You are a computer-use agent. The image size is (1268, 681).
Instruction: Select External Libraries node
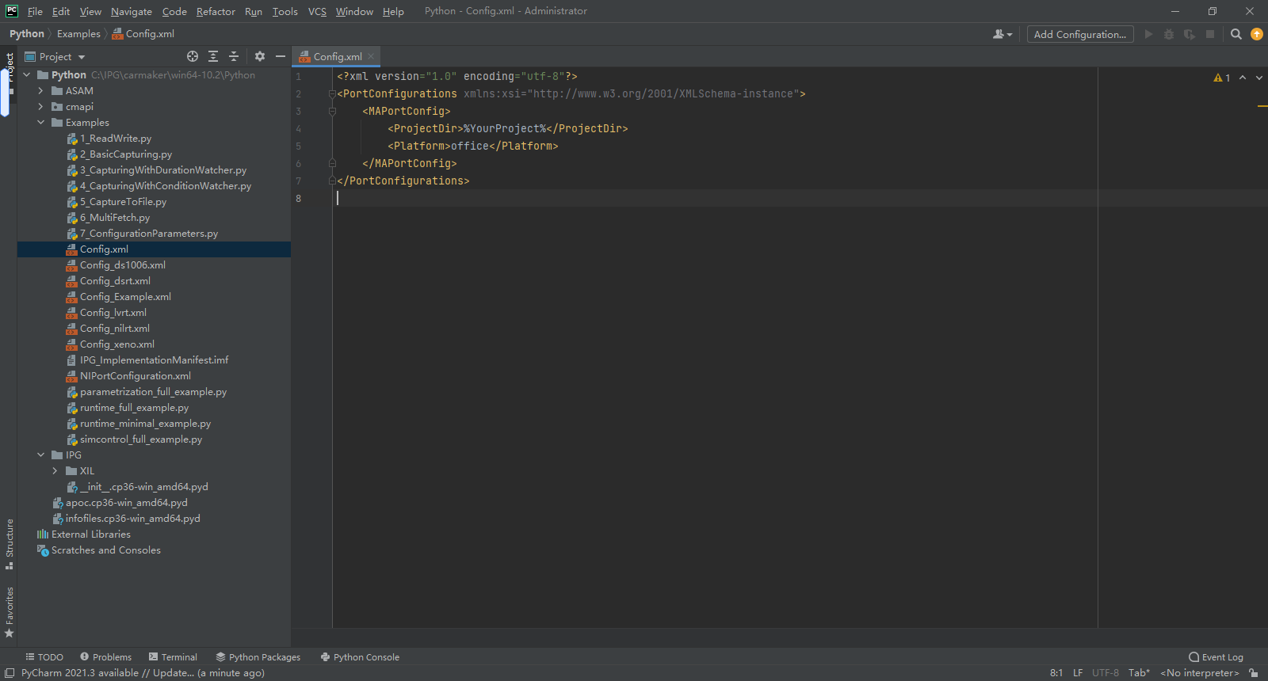click(90, 535)
